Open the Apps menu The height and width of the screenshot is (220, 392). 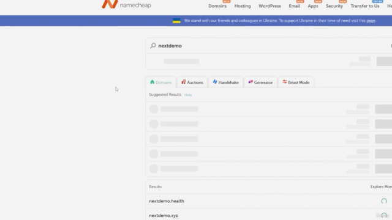coord(313,6)
